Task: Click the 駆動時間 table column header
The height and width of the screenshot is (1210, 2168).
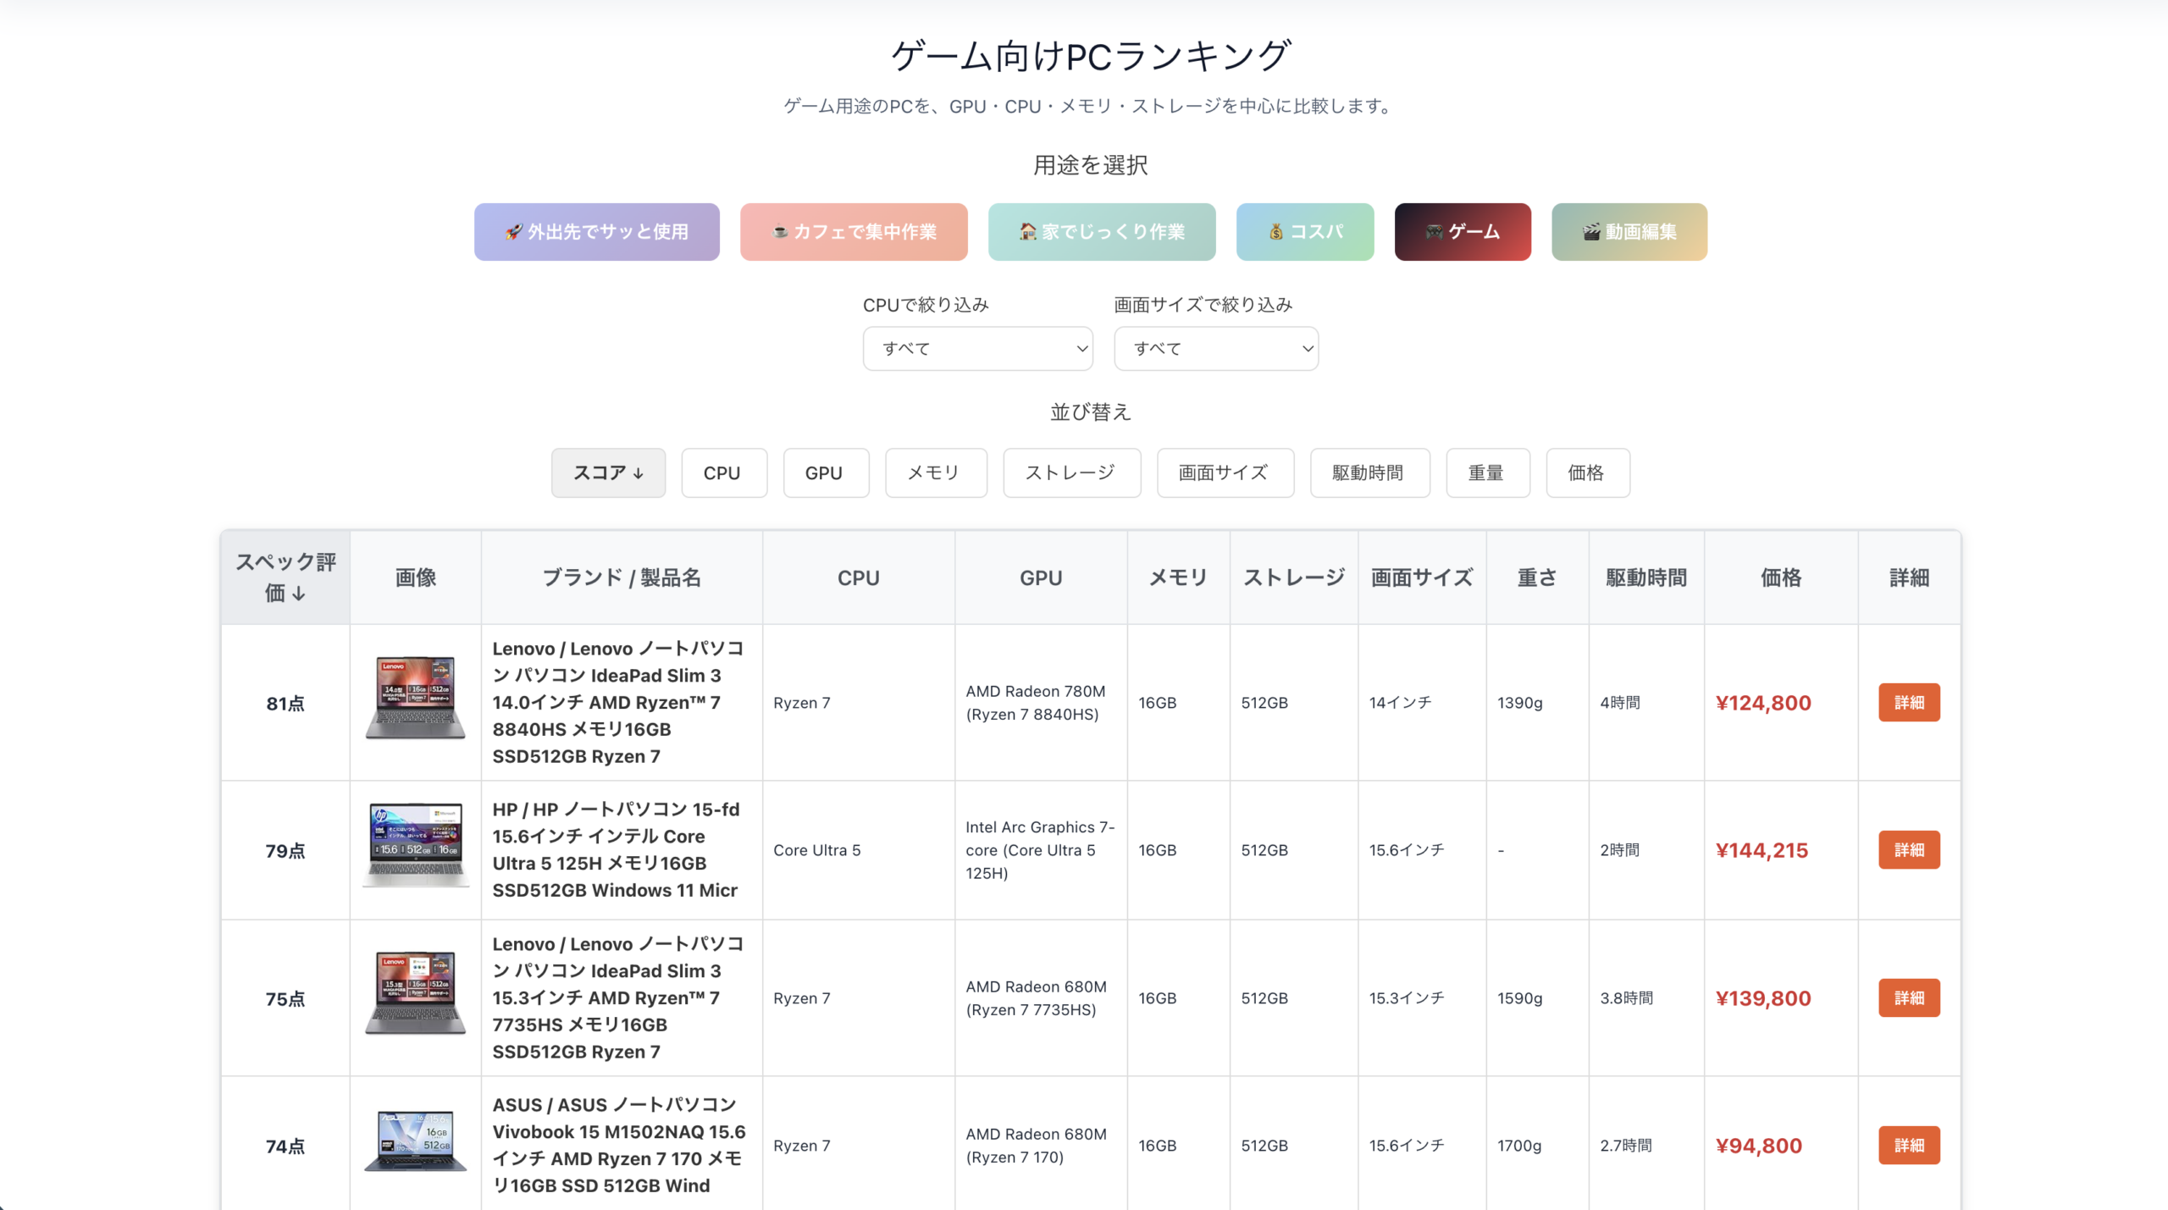Action: click(1646, 577)
